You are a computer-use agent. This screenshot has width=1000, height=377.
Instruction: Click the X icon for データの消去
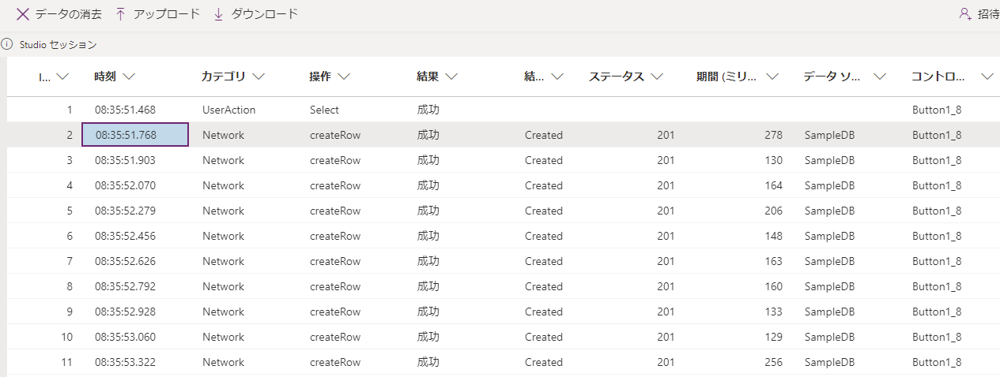pyautogui.click(x=23, y=14)
